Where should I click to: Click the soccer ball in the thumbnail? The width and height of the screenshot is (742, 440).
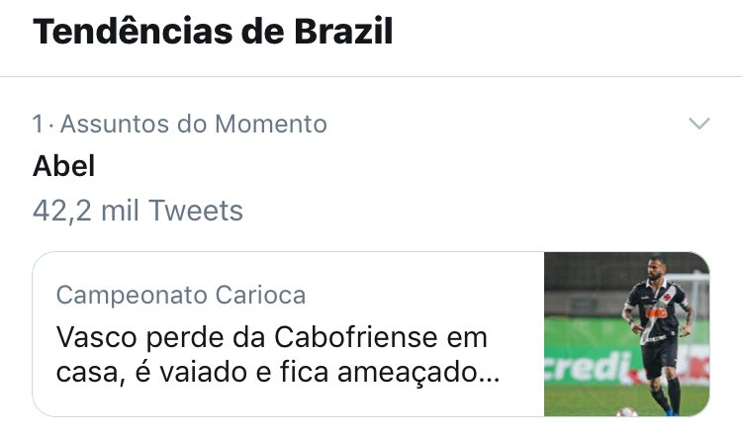coord(626,409)
